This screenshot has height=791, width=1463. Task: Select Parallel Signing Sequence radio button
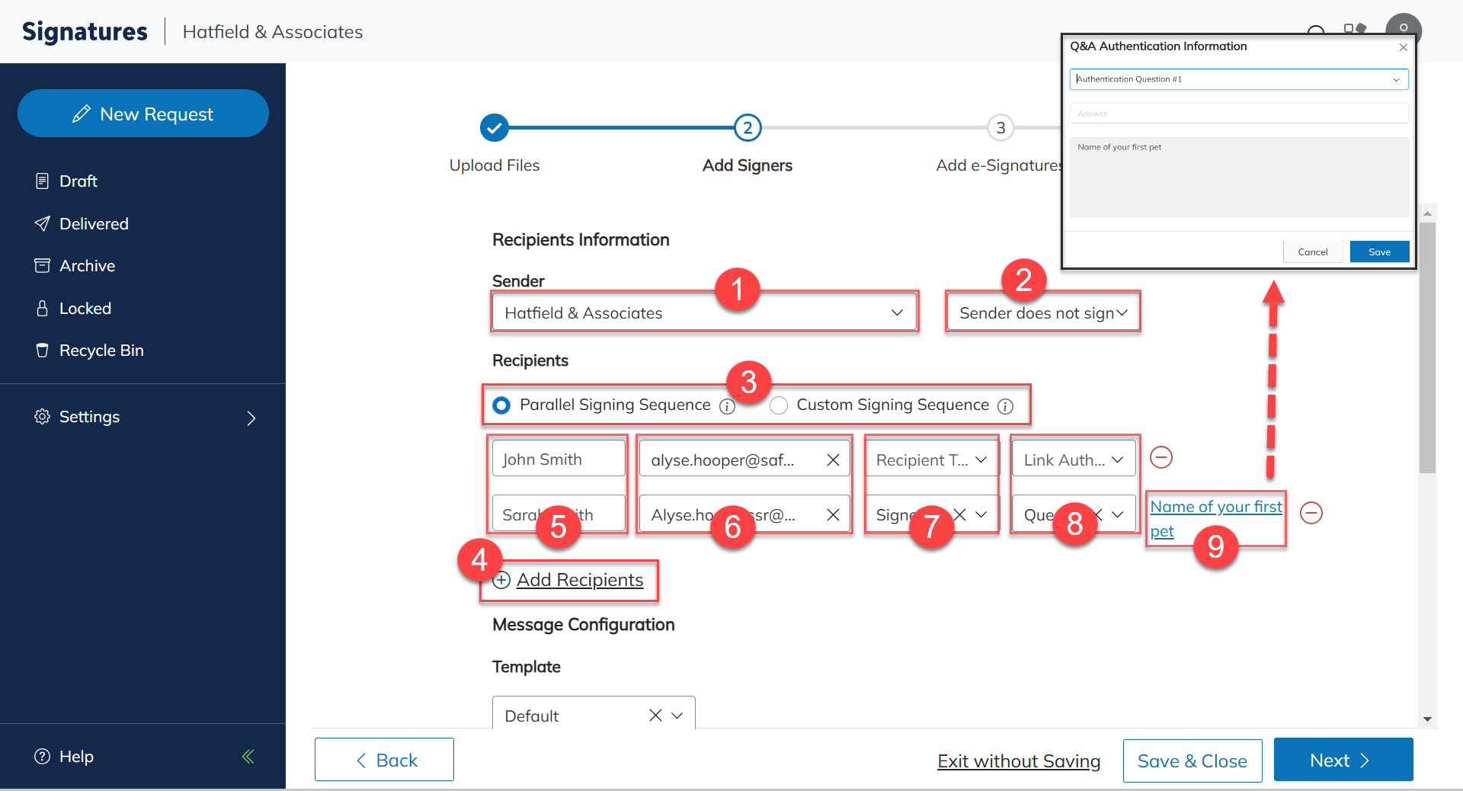[x=501, y=405]
